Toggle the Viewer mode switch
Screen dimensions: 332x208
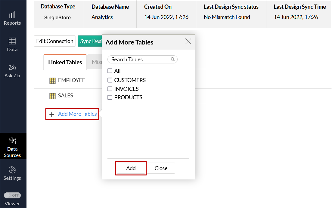(12, 195)
